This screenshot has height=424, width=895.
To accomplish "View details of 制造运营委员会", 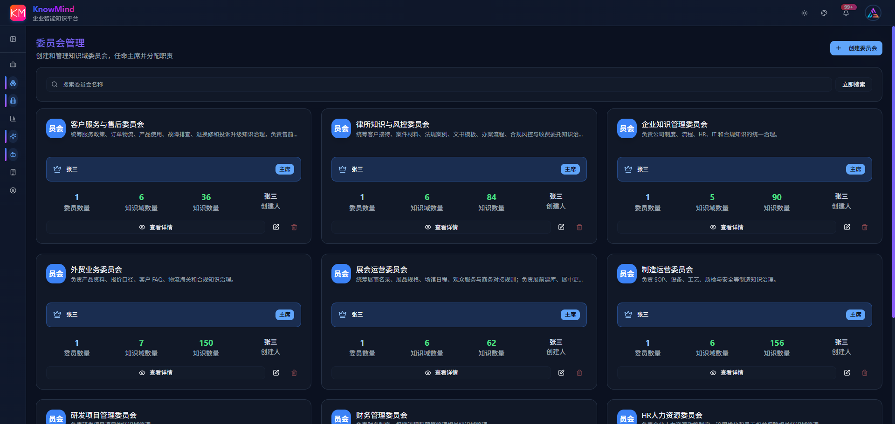I will pyautogui.click(x=727, y=373).
